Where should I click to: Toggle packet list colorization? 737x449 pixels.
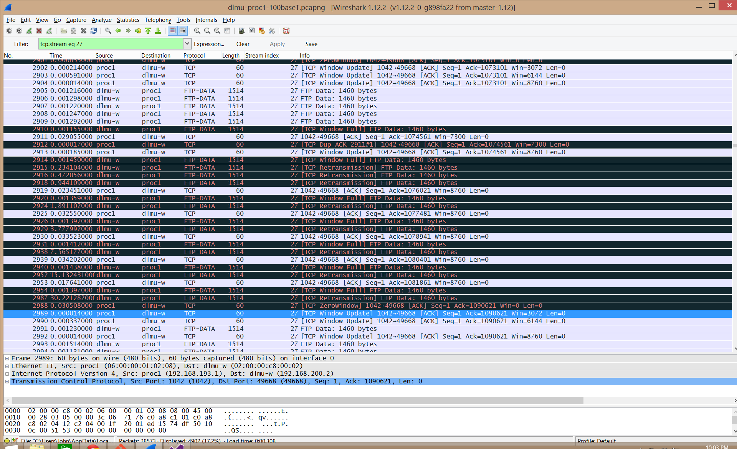(x=173, y=31)
